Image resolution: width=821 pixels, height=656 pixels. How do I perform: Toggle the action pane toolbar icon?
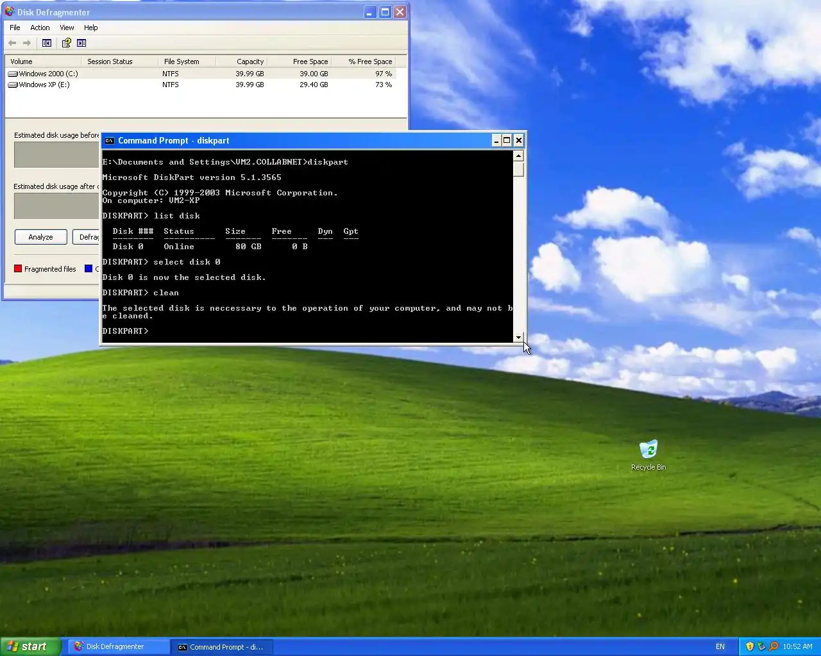(81, 43)
